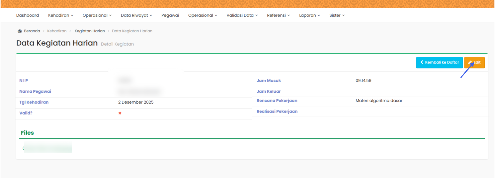Viewport: 495px width, 178px height.
Task: Click the red X Valid status icon
Action: click(120, 113)
